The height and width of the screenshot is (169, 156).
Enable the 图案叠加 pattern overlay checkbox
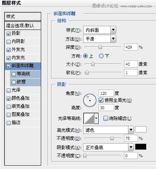[8, 115]
